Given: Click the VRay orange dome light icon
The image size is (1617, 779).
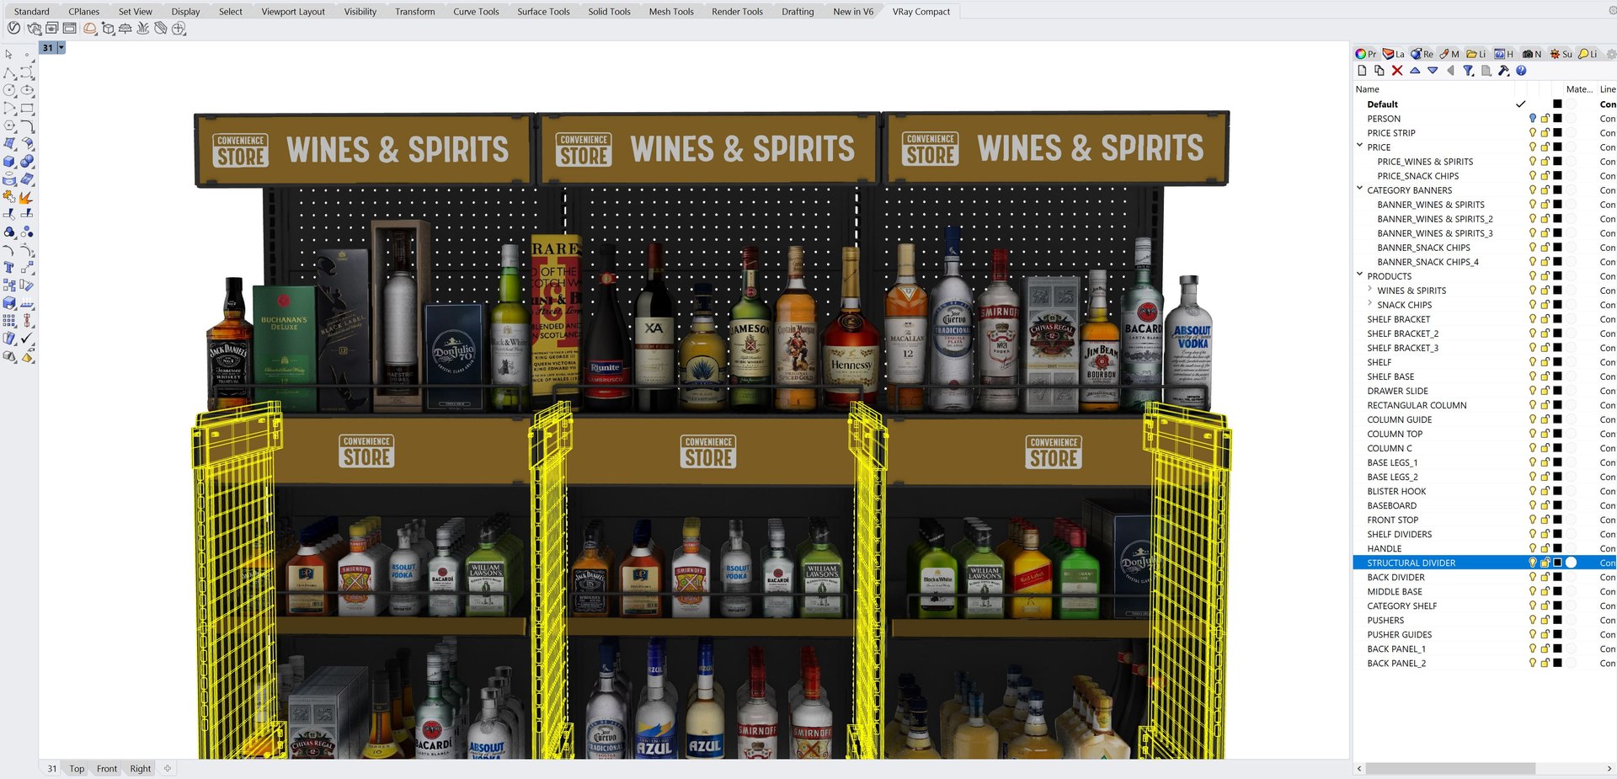Looking at the screenshot, I should point(89,29).
